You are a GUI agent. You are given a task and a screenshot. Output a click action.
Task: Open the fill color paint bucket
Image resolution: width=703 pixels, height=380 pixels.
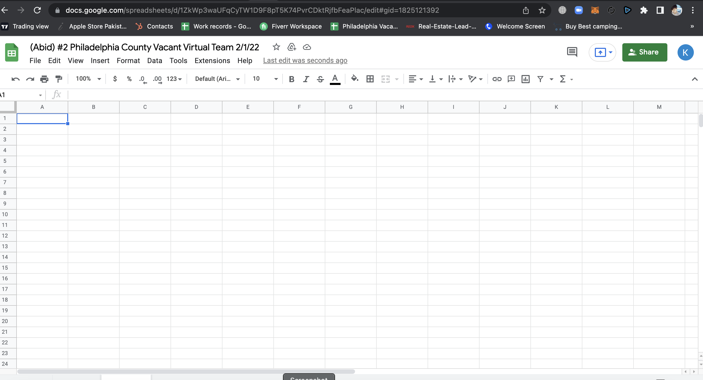point(355,79)
